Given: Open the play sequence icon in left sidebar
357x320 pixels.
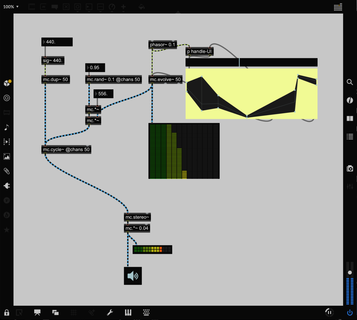Looking at the screenshot, I should point(7,142).
